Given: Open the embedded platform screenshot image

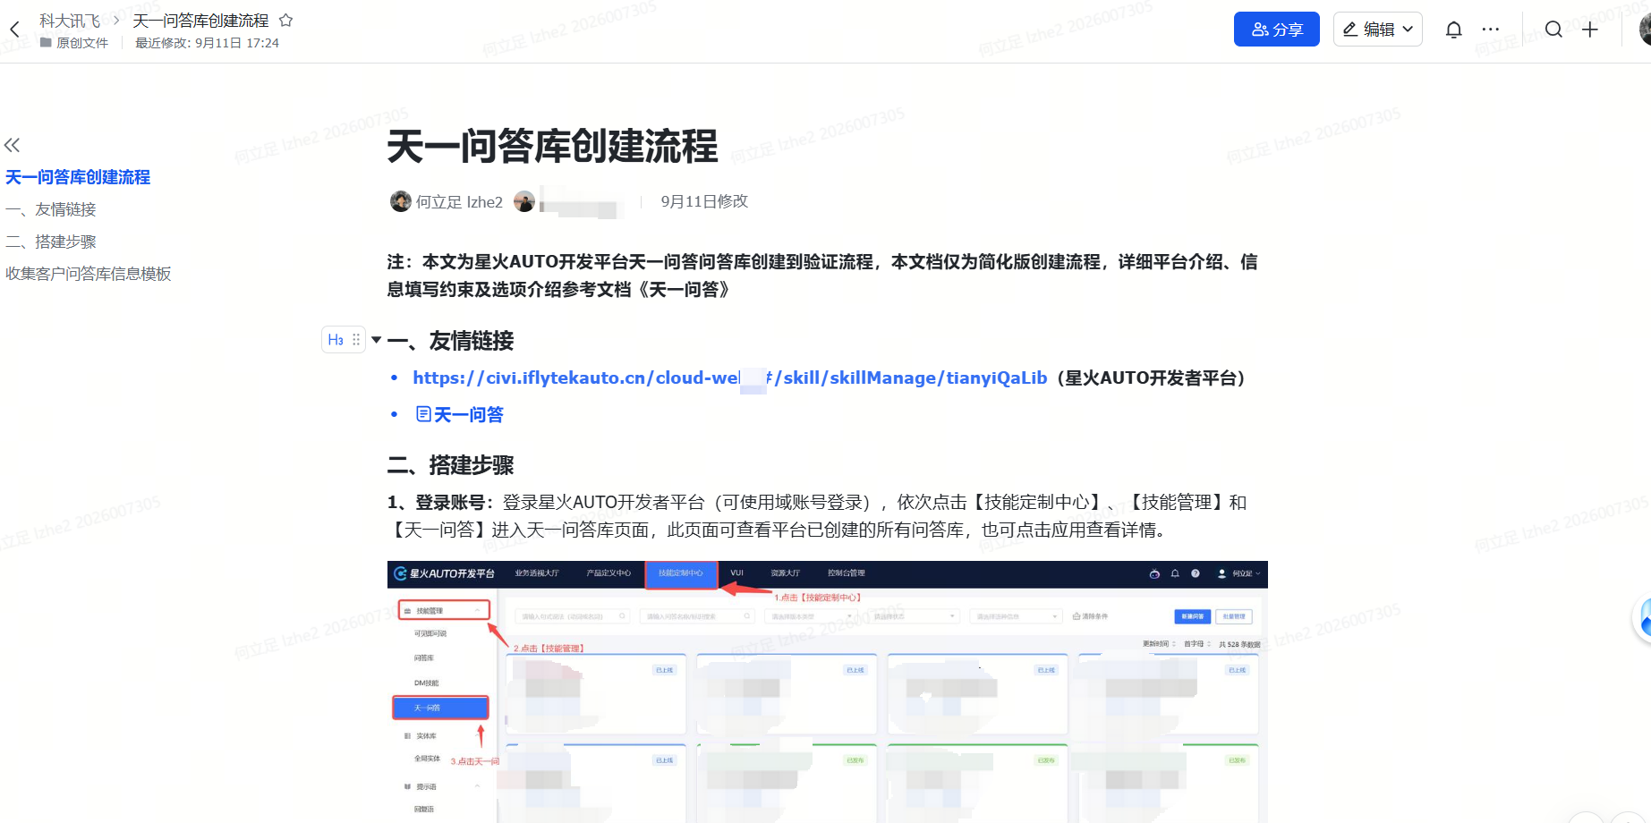Looking at the screenshot, I should [x=827, y=691].
